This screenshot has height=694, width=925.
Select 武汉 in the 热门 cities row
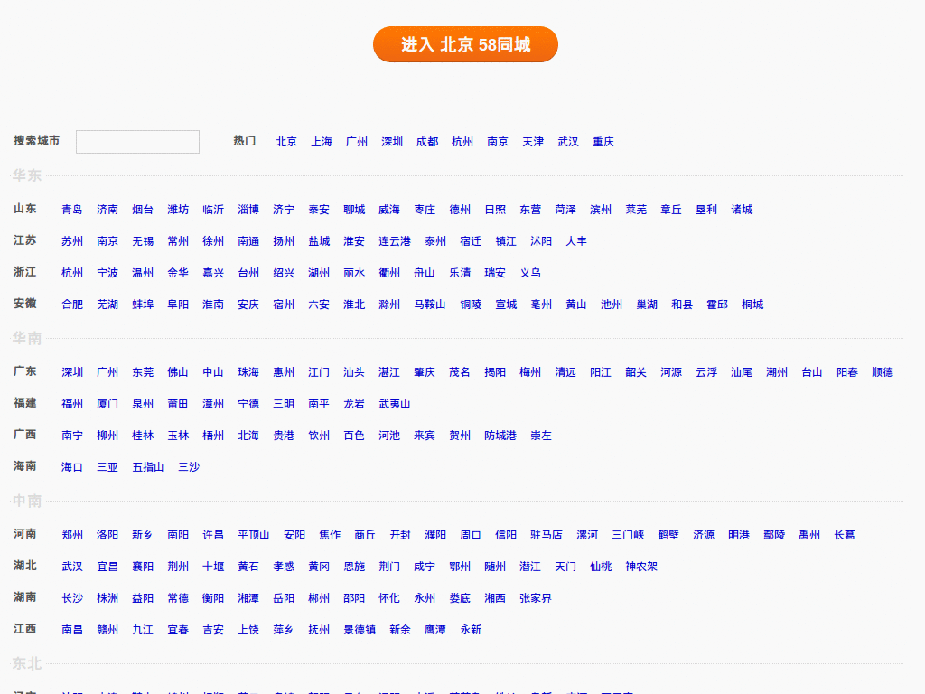pyautogui.click(x=568, y=142)
